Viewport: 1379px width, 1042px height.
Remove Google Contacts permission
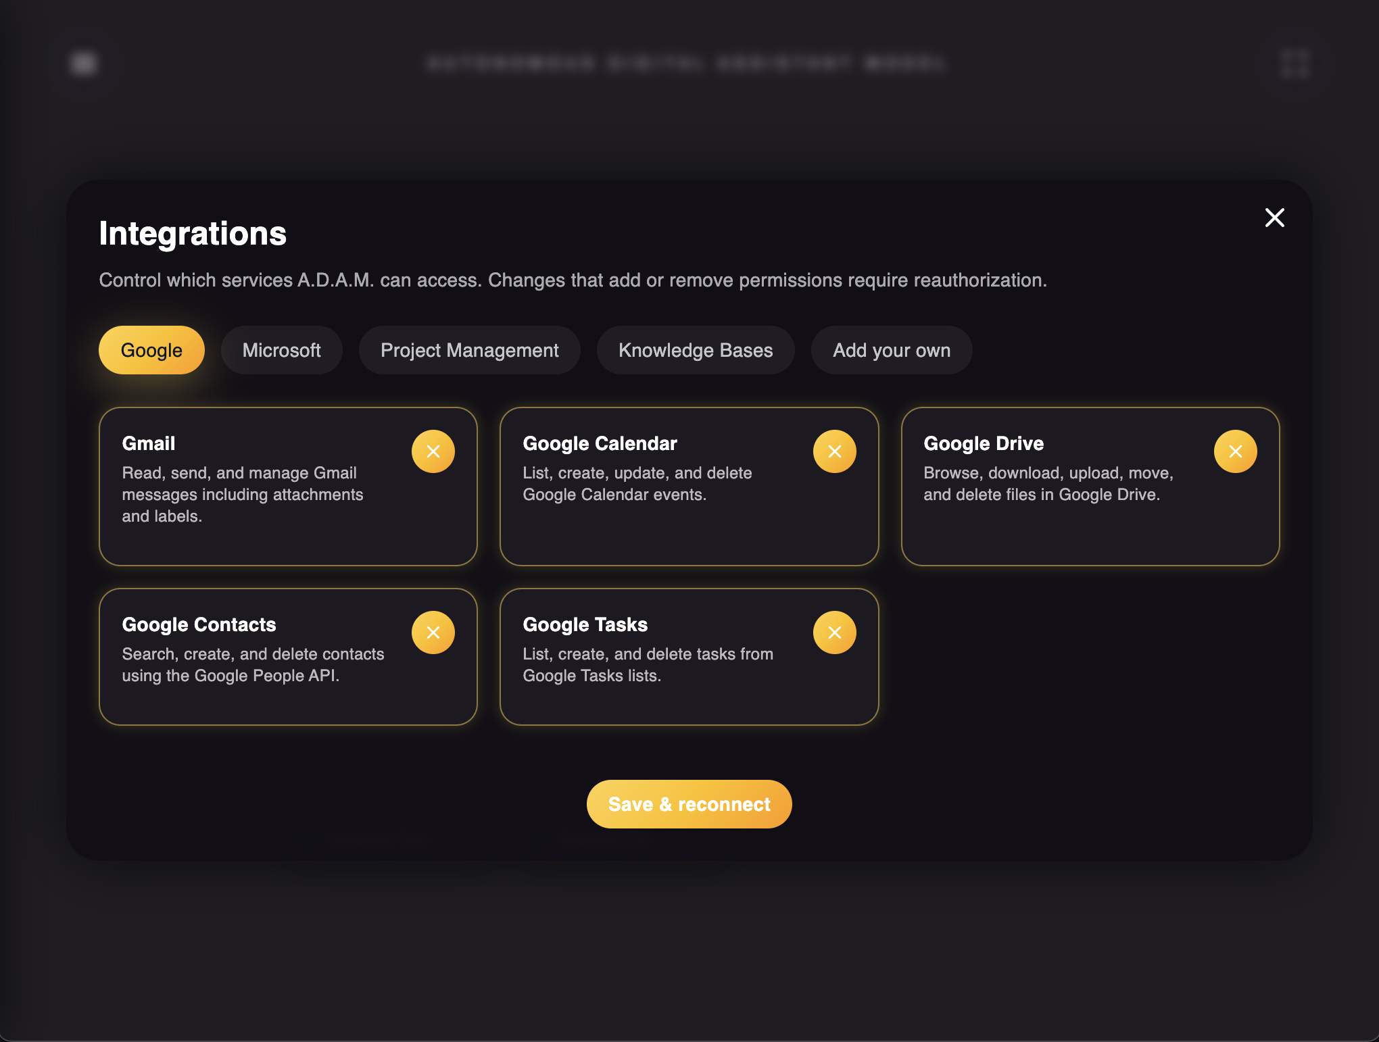click(433, 632)
